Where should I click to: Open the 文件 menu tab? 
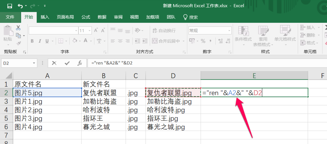[x=10, y=17]
